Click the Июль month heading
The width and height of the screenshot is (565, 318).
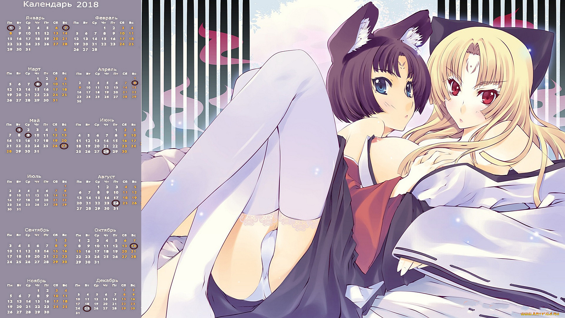pyautogui.click(x=34, y=176)
